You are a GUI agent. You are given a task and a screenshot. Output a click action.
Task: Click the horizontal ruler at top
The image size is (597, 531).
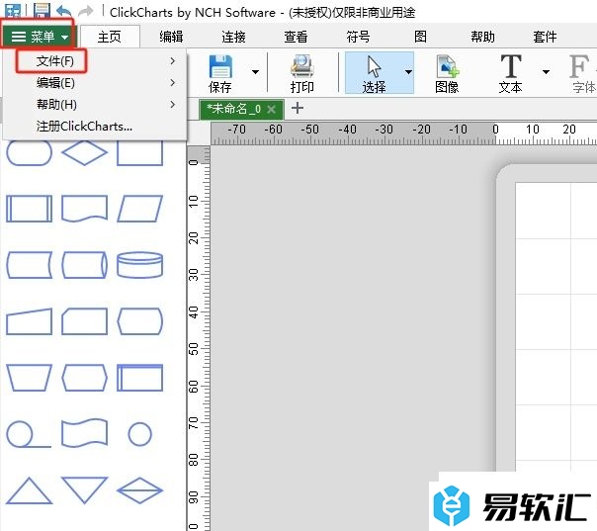click(403, 133)
